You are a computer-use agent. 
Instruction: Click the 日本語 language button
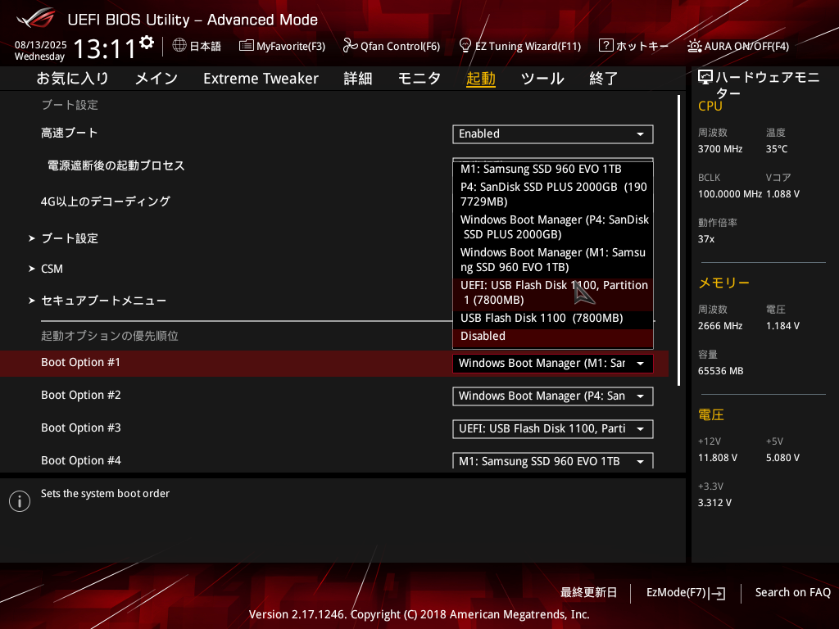197,46
